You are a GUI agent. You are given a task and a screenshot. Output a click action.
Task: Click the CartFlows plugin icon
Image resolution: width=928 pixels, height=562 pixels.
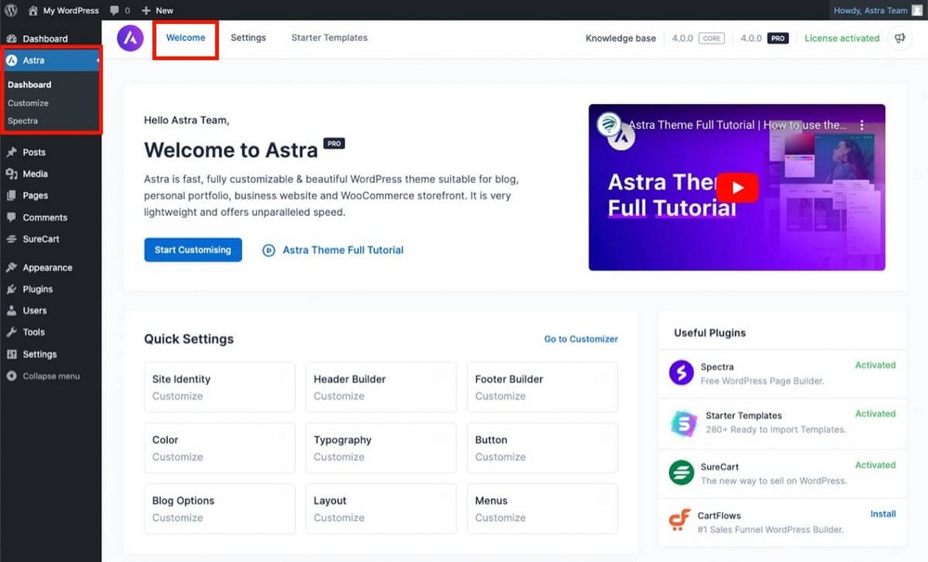681,521
